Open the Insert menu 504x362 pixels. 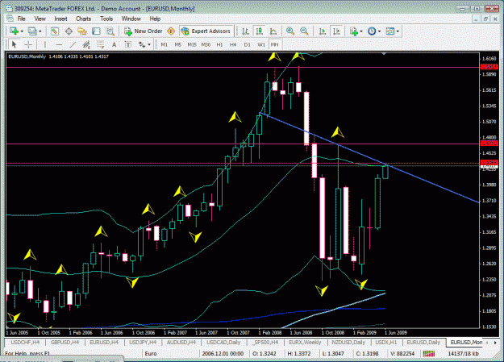pos(60,19)
